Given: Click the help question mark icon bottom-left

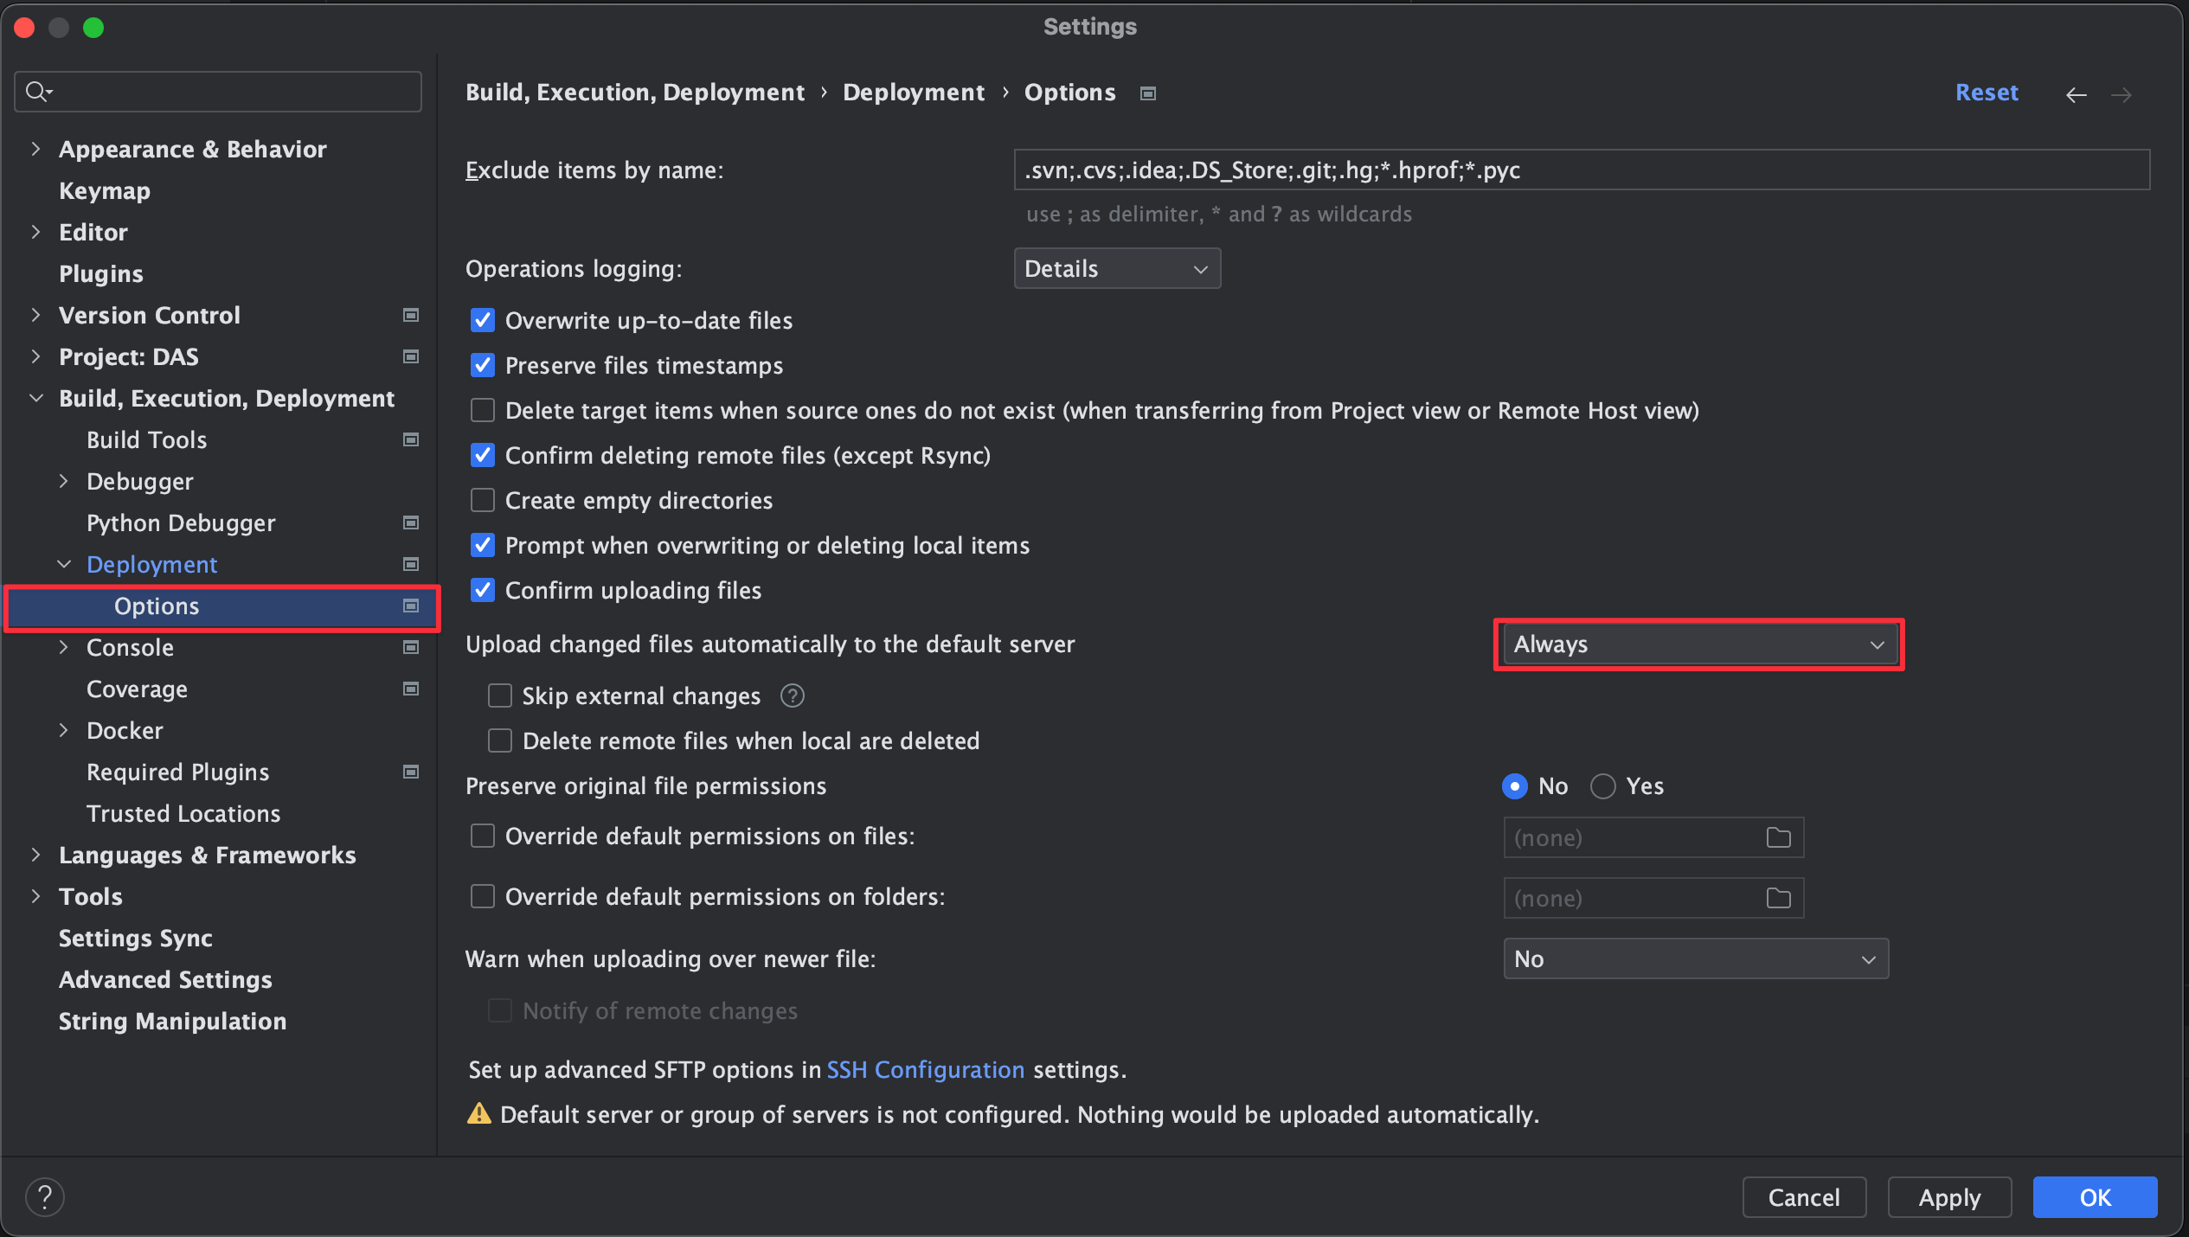Looking at the screenshot, I should coord(44,1197).
